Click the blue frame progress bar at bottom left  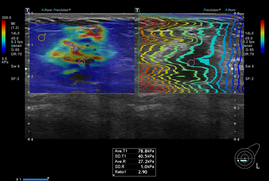tap(36, 180)
